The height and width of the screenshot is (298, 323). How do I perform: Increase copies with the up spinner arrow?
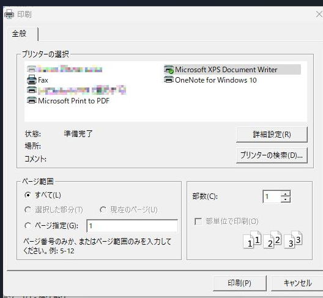click(286, 194)
